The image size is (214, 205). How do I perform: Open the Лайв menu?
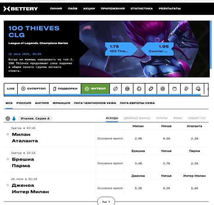(x=73, y=9)
